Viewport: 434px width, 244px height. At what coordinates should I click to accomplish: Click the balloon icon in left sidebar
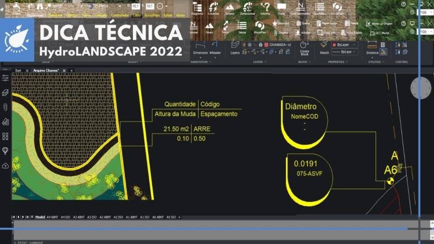point(5,151)
